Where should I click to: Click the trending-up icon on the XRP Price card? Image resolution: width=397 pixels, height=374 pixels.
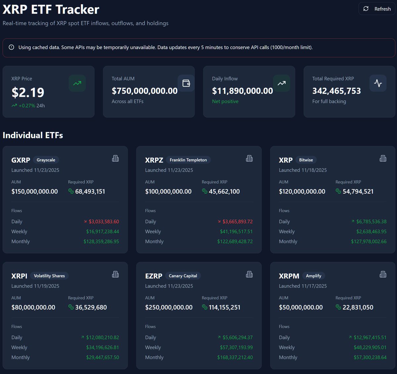point(77,83)
